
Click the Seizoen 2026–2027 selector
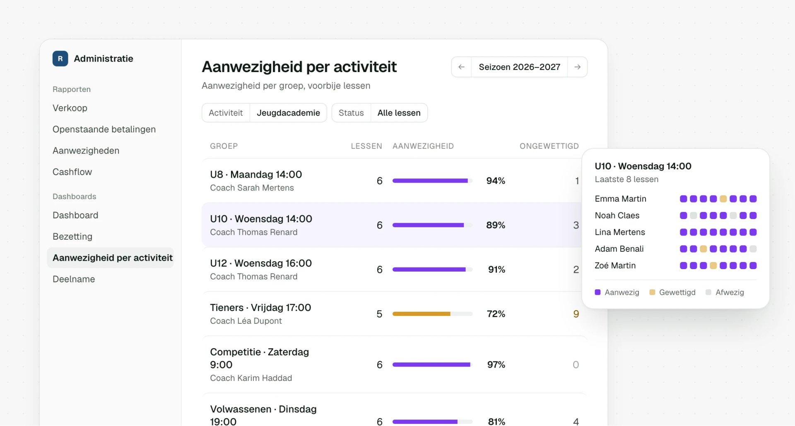(x=519, y=67)
